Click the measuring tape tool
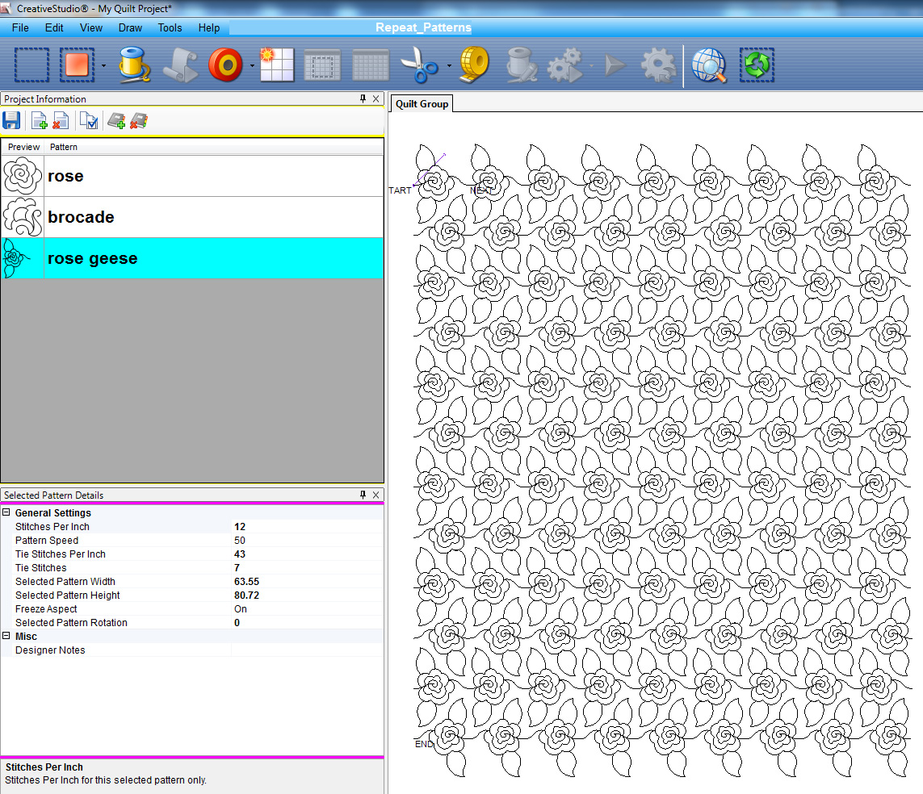Screen dimensions: 923x794 point(473,66)
